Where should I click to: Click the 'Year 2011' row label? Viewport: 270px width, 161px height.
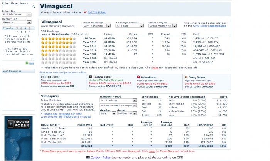pos(90,46)
